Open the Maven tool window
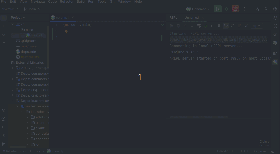The height and width of the screenshot is (154, 280). [x=275, y=54]
